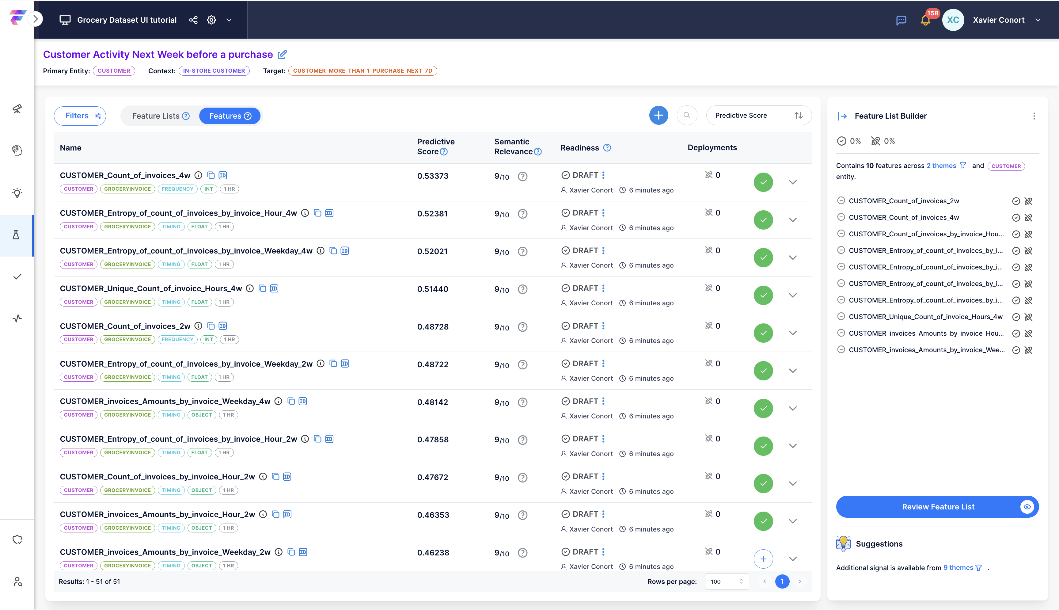Expand CUSTOMER_invoices_Amounts_by_invoice_Hour_2w row chevron
1059x610 pixels.
793,521
